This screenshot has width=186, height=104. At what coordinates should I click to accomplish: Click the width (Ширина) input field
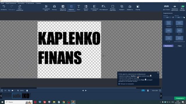tap(167, 17)
